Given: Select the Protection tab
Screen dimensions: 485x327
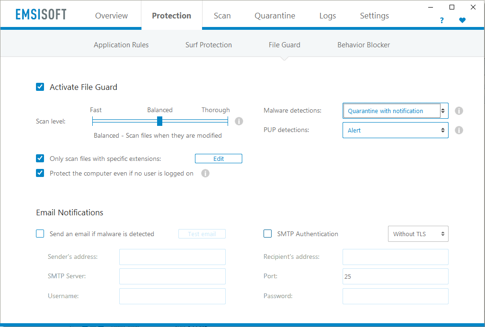Looking at the screenshot, I should click(x=172, y=16).
